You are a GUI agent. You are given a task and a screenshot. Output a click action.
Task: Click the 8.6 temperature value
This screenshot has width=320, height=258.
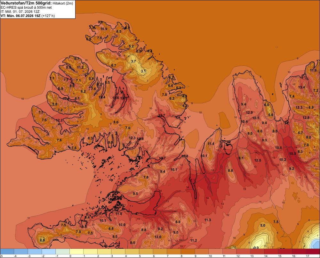116,122
